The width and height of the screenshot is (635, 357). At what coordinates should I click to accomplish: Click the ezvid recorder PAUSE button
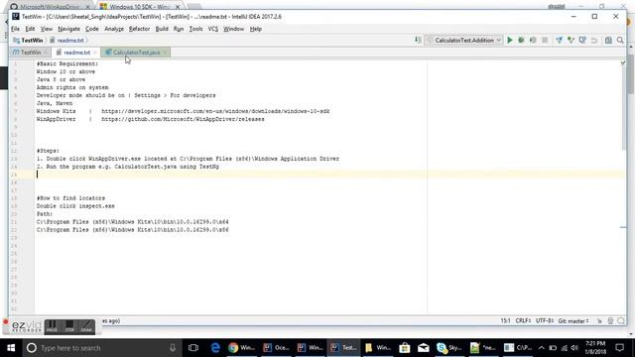[52, 326]
